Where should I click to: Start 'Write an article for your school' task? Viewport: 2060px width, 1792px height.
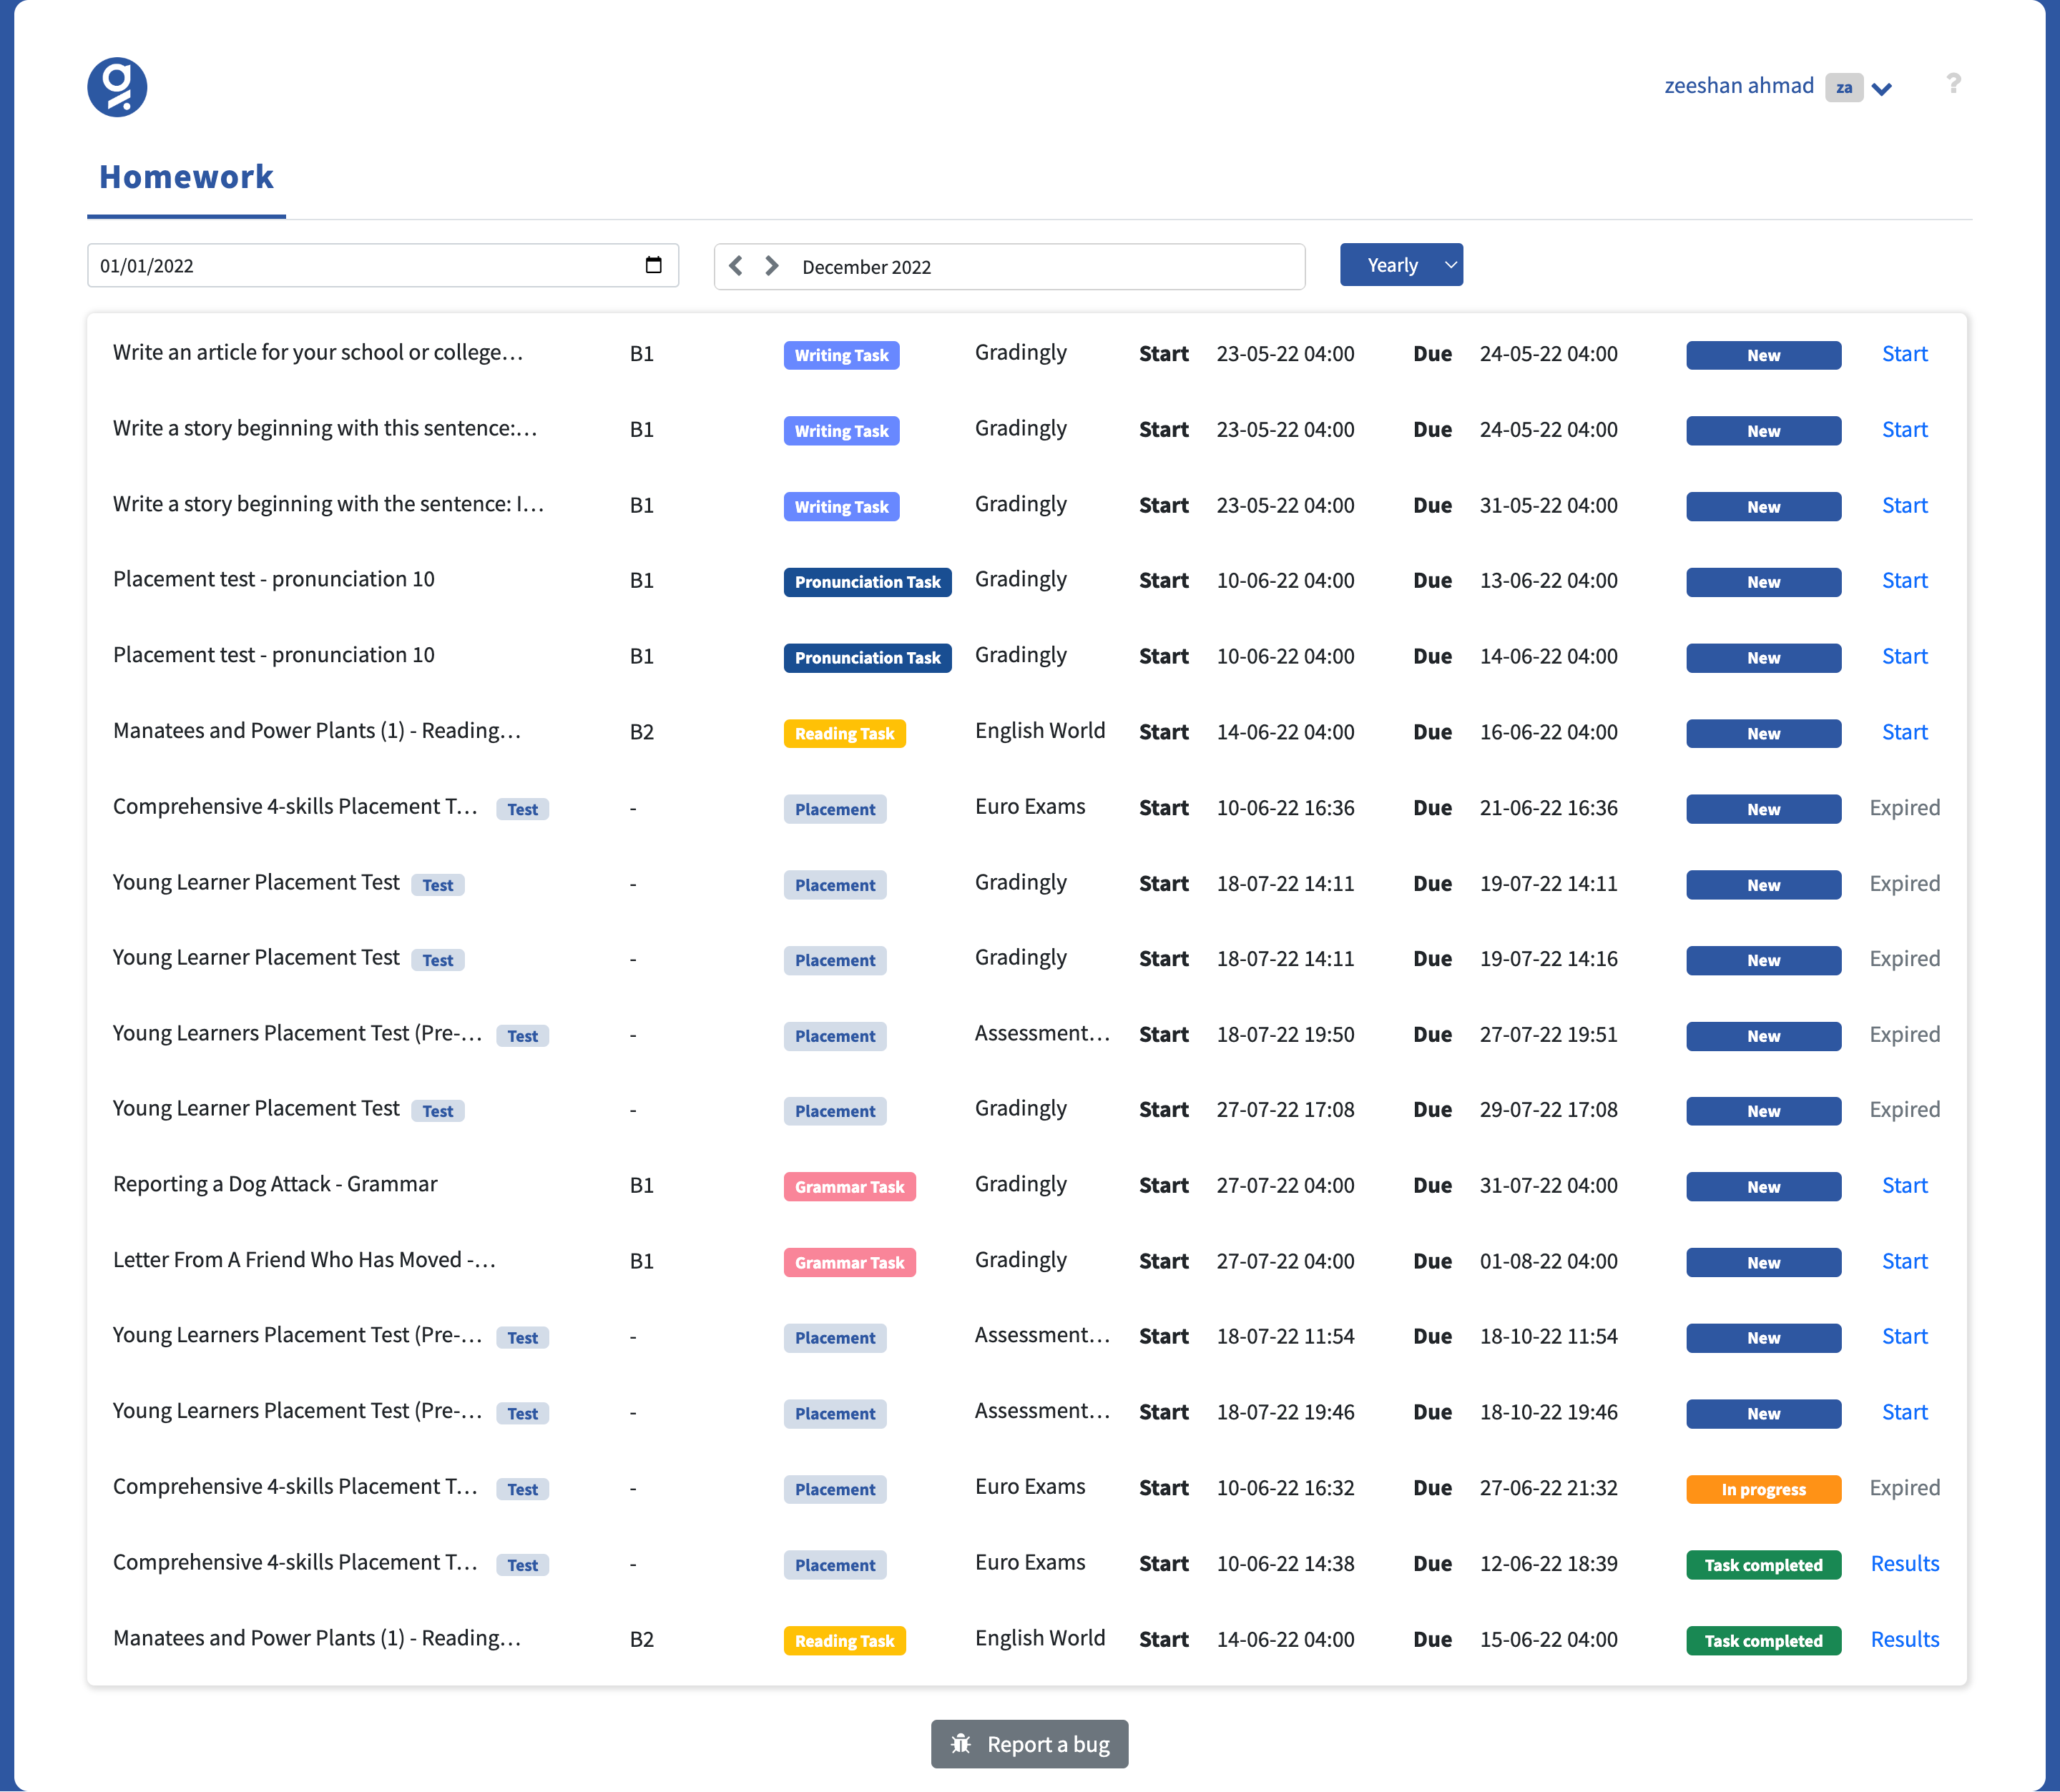coord(1904,354)
